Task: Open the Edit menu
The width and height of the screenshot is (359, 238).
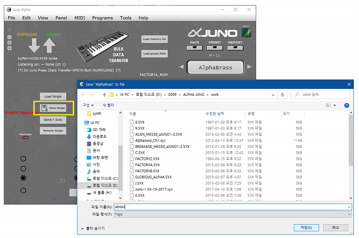Action: pos(26,18)
